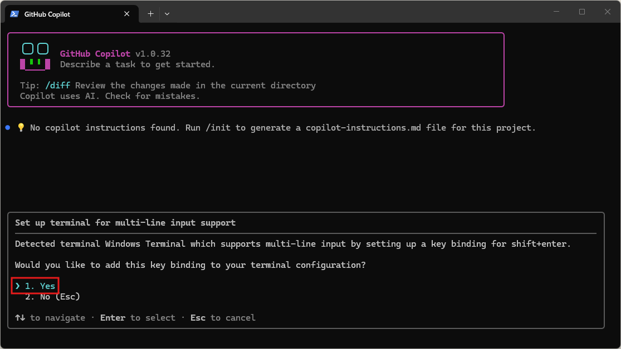
Task: Expand the new tab profile dropdown
Action: [x=167, y=14]
